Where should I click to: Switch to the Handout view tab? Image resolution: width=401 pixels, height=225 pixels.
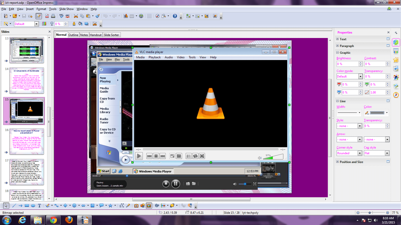[x=95, y=35]
